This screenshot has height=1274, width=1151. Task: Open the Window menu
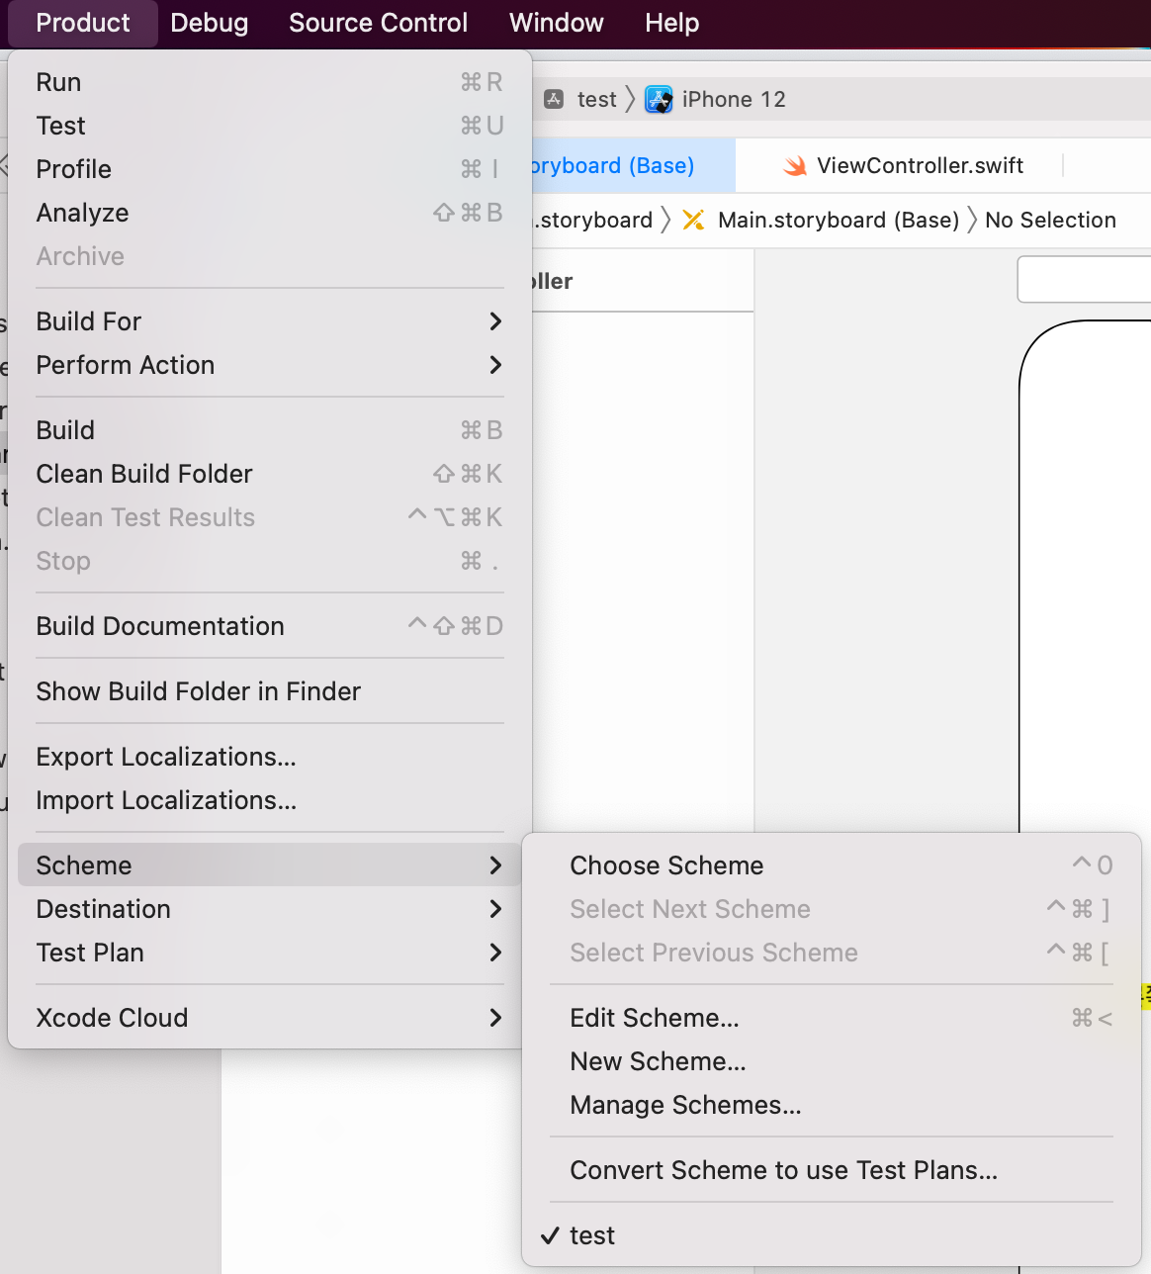(x=556, y=23)
